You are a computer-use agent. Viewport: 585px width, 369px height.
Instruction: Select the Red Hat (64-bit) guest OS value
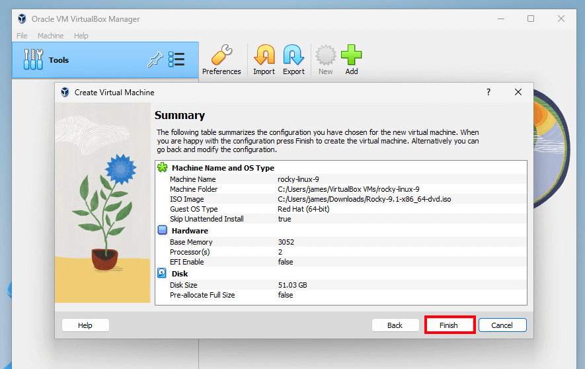coord(303,209)
